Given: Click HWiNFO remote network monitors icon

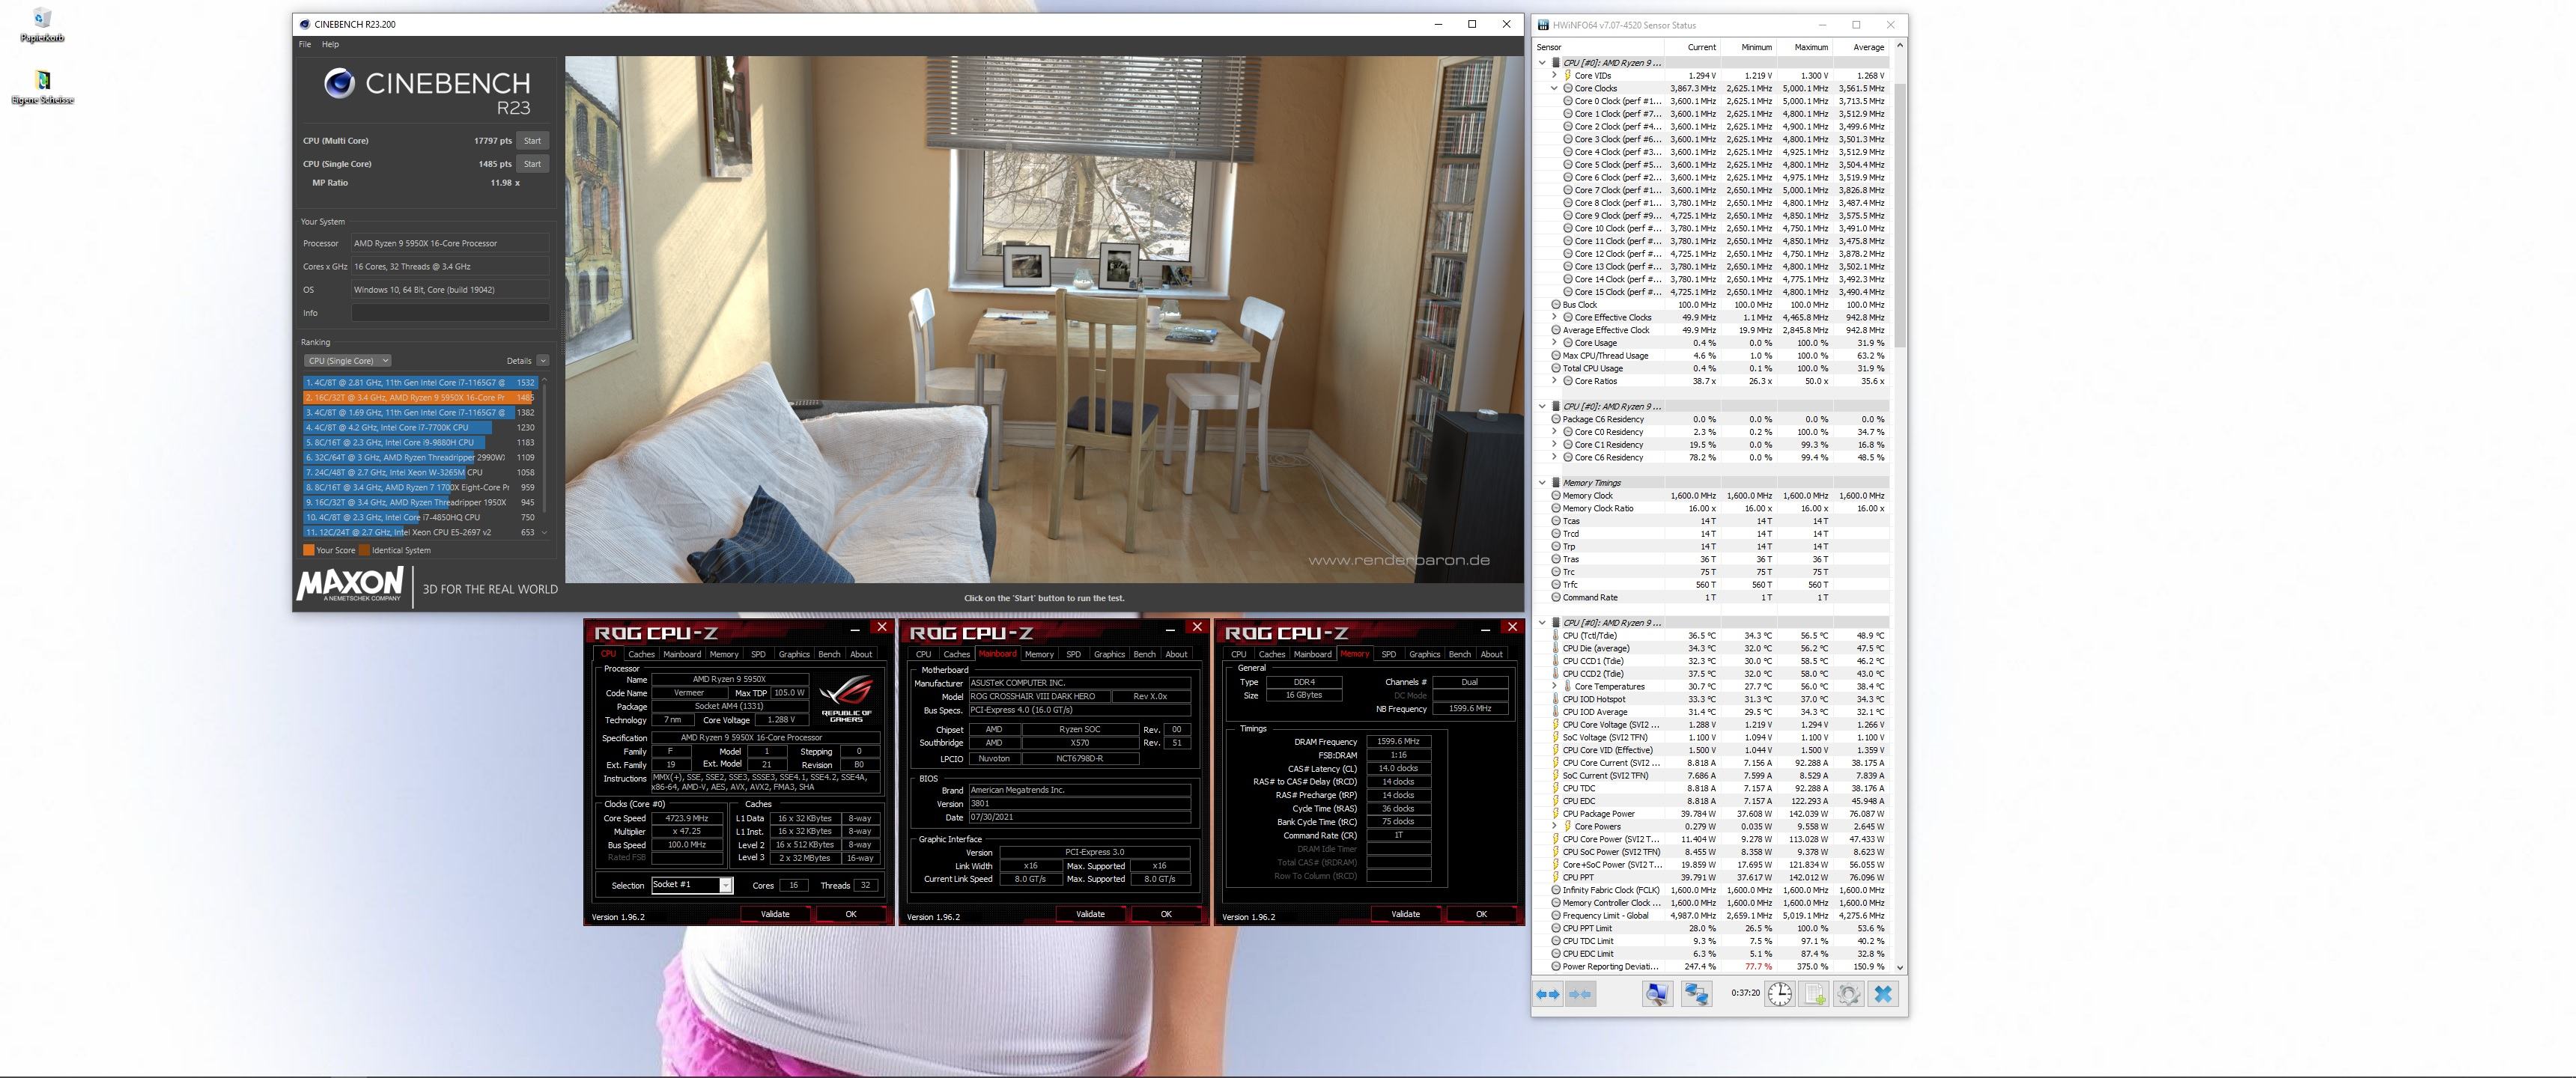Looking at the screenshot, I should [1696, 994].
